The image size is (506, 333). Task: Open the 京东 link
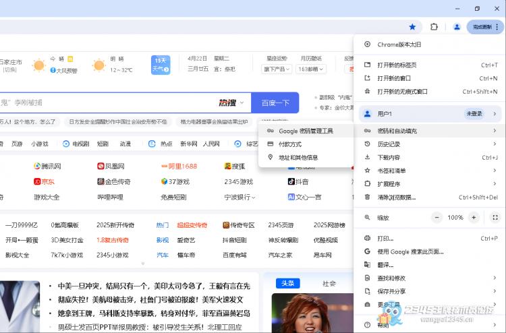44,181
